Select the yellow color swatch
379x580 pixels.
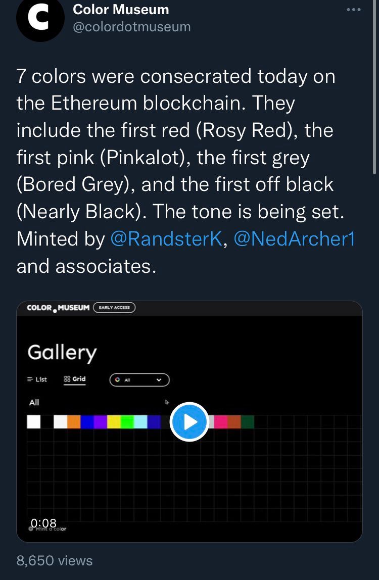point(114,422)
